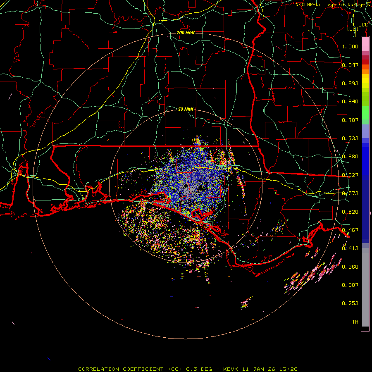Click the 0.307 scale value

coord(350,285)
